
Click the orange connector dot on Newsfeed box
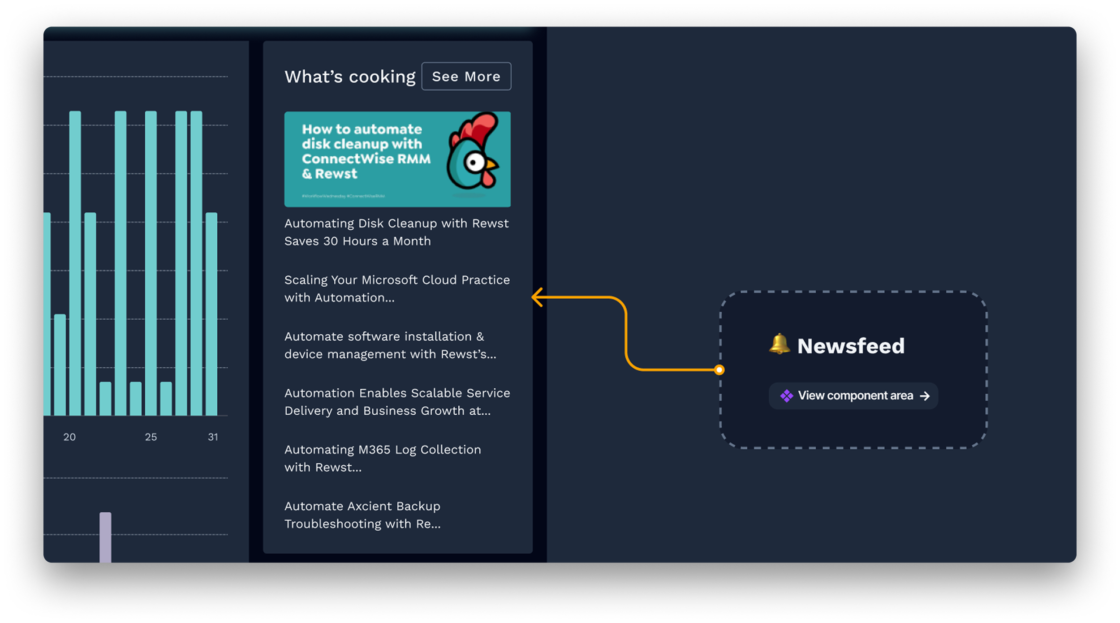tap(719, 370)
